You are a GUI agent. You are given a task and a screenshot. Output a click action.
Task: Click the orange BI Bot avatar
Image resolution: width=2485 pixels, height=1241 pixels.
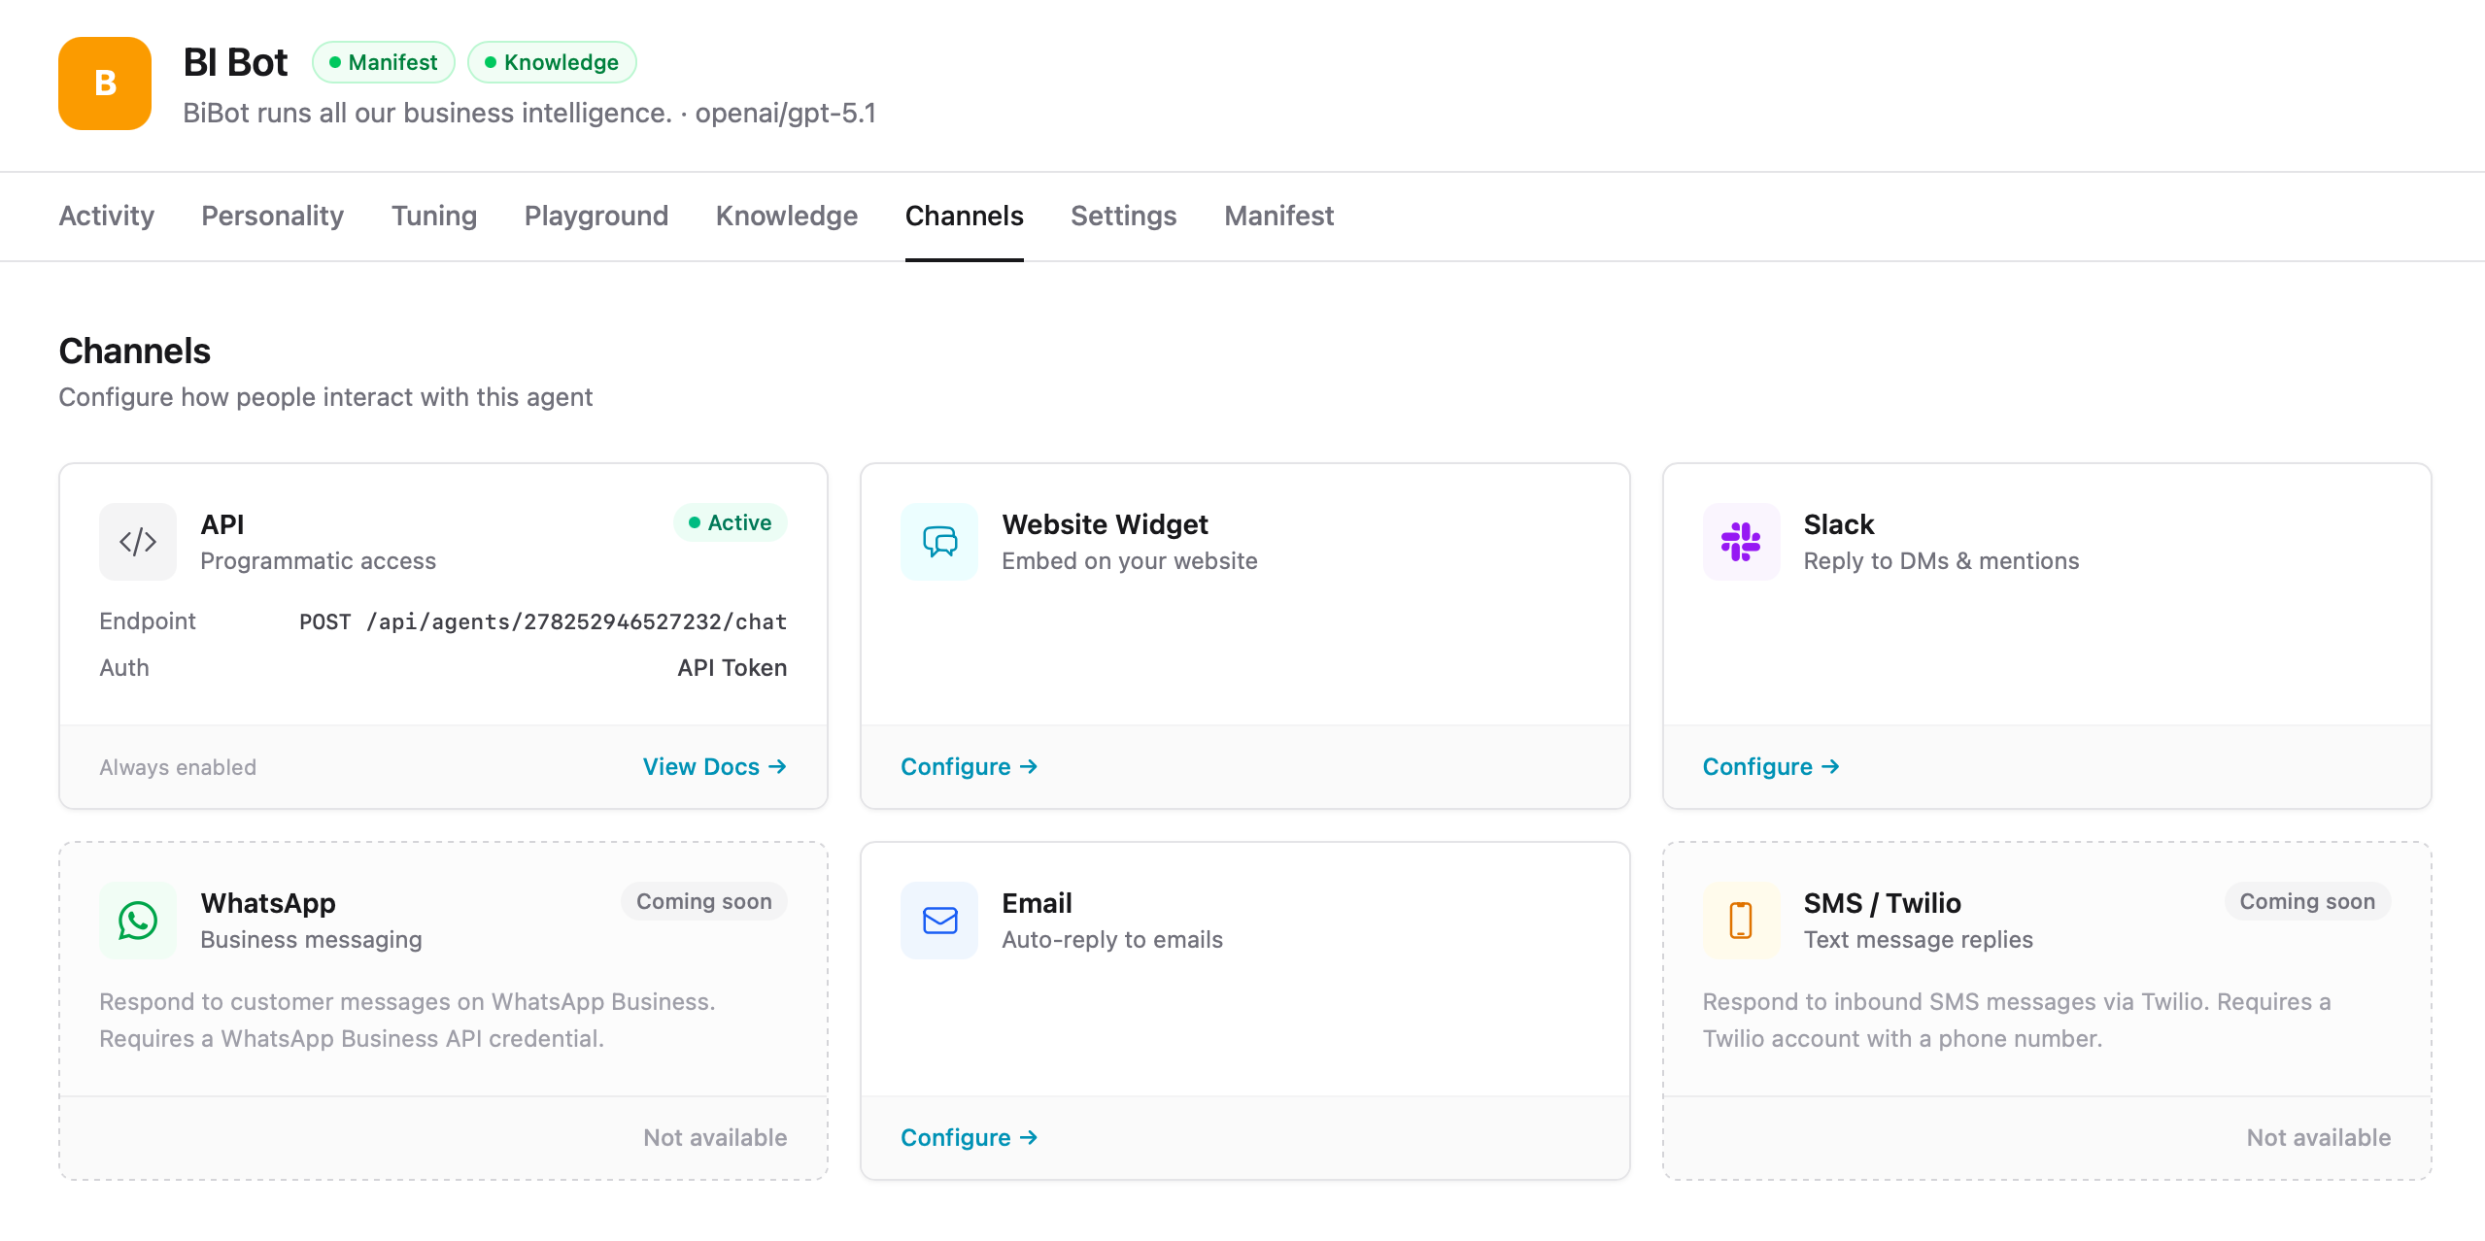pyautogui.click(x=104, y=84)
